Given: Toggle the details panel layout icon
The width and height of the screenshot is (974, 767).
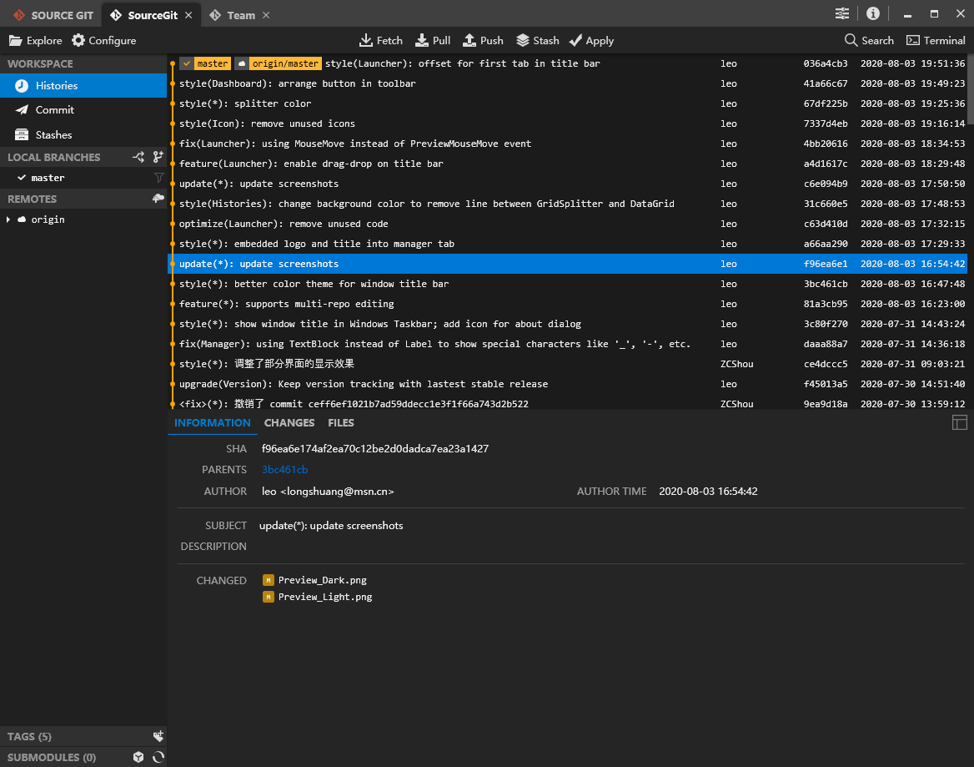Looking at the screenshot, I should click(959, 422).
